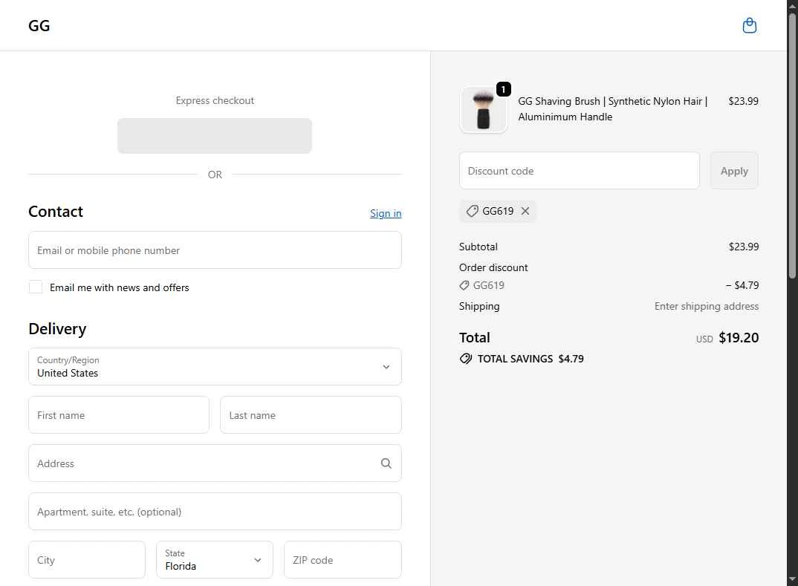Click the Total Savings tag icon
Screen dimensions: 798x586
tap(466, 359)
